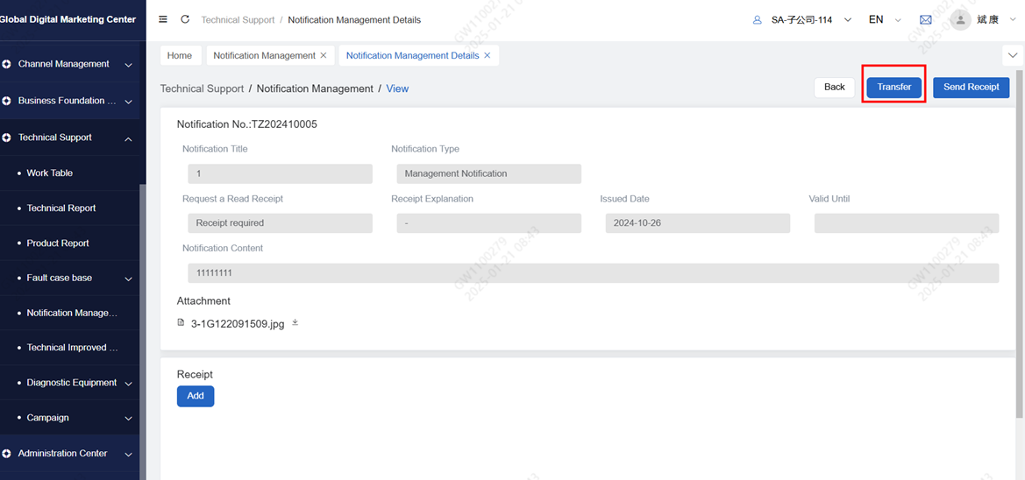Close the Notification Management Details tab
1025x480 pixels.
[488, 55]
